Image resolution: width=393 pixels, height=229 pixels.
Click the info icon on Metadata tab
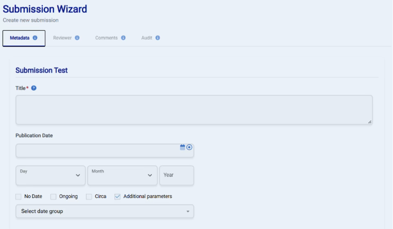click(35, 38)
